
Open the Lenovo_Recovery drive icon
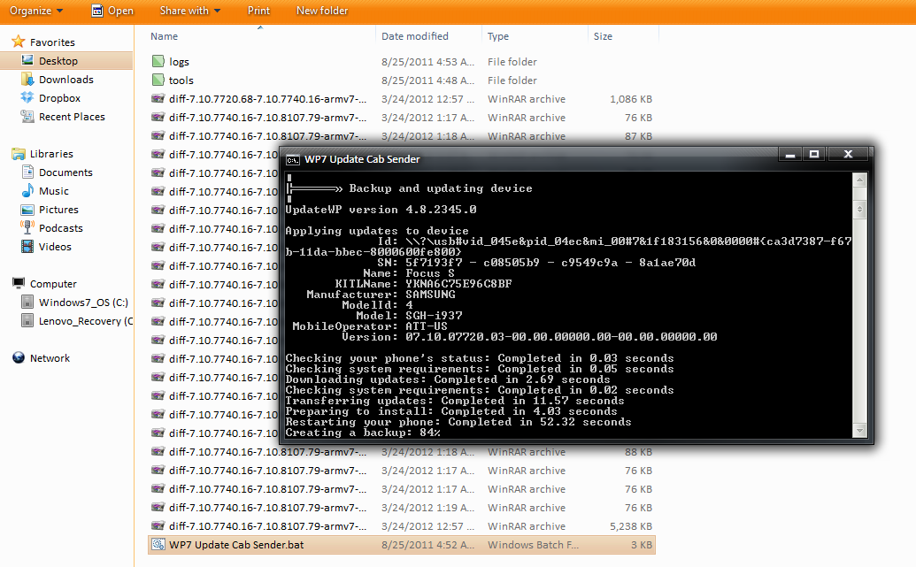[27, 320]
